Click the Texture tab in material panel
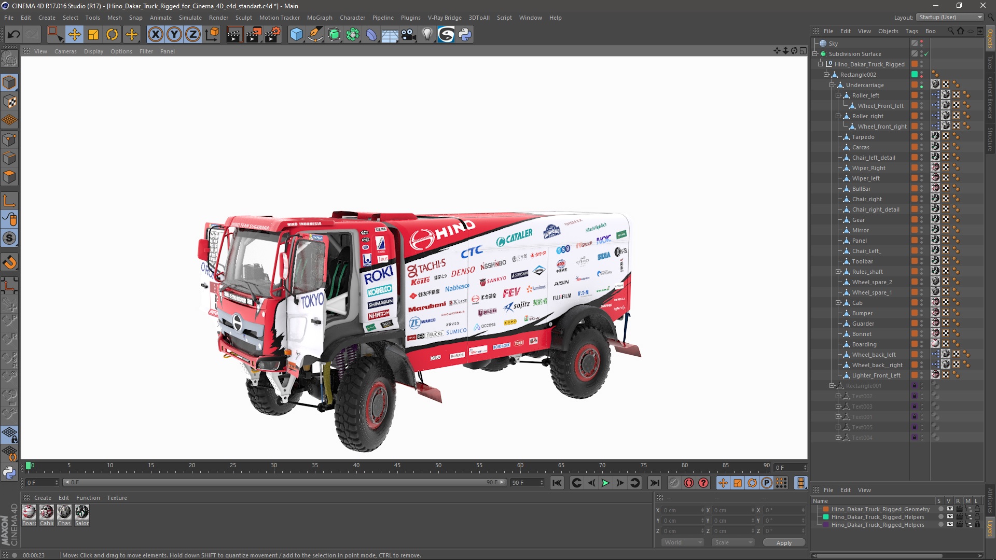The height and width of the screenshot is (560, 996). (x=118, y=497)
